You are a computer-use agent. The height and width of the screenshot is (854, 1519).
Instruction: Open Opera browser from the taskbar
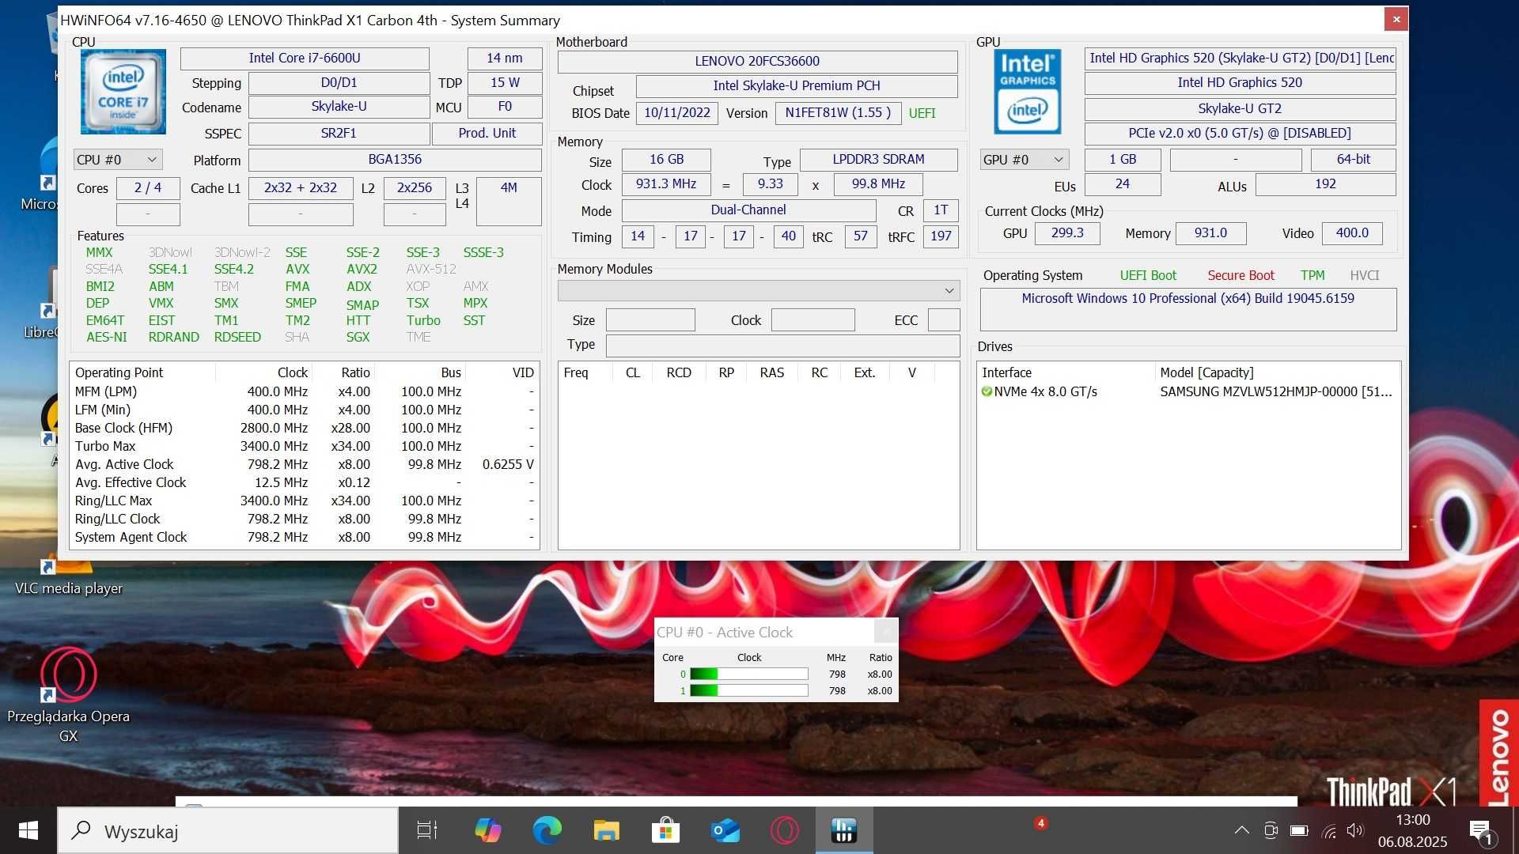[x=784, y=830]
